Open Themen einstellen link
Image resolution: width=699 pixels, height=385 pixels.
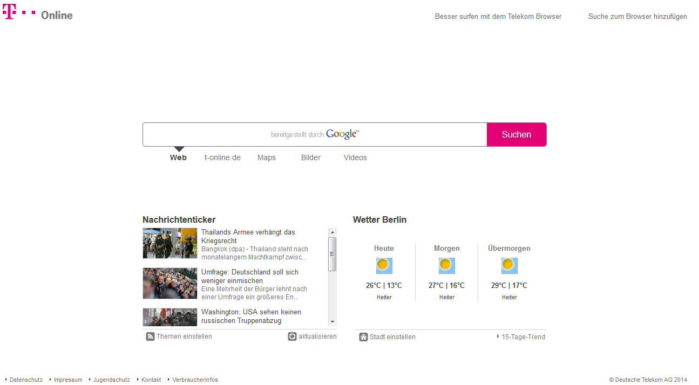coord(184,336)
